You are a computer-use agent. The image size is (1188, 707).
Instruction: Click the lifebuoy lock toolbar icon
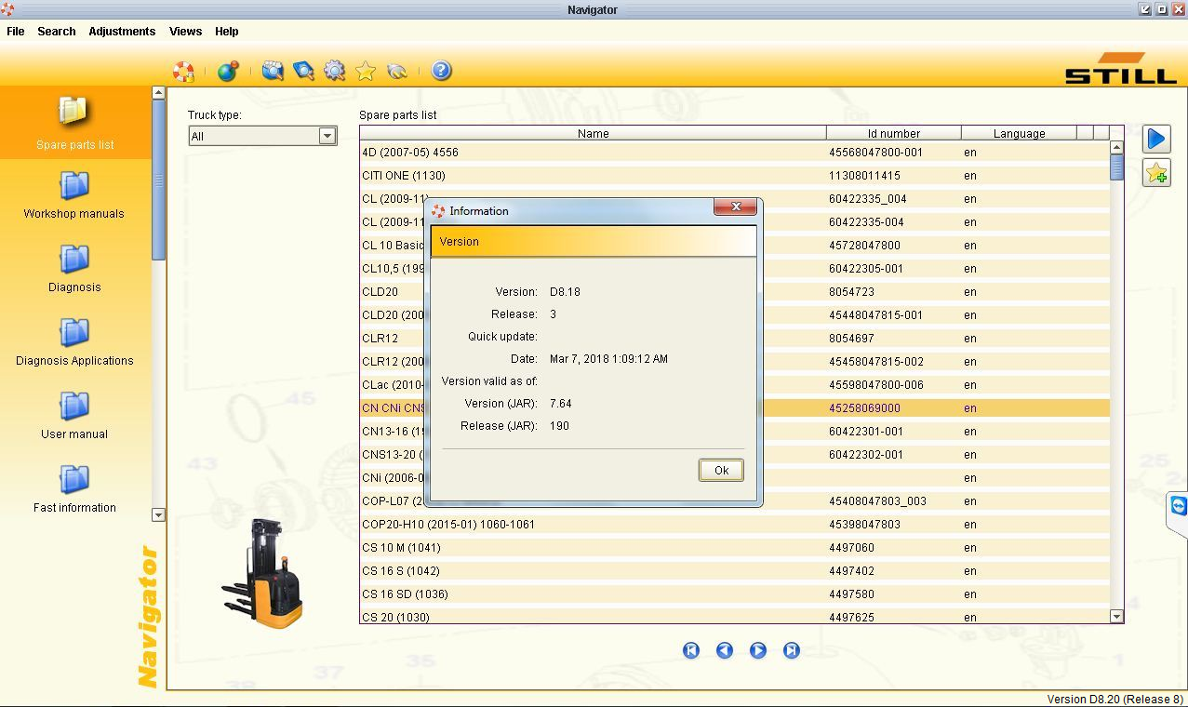[x=184, y=71]
